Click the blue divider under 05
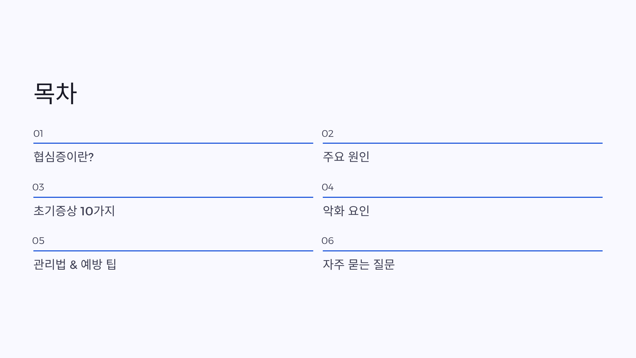The width and height of the screenshot is (636, 358). click(x=173, y=251)
